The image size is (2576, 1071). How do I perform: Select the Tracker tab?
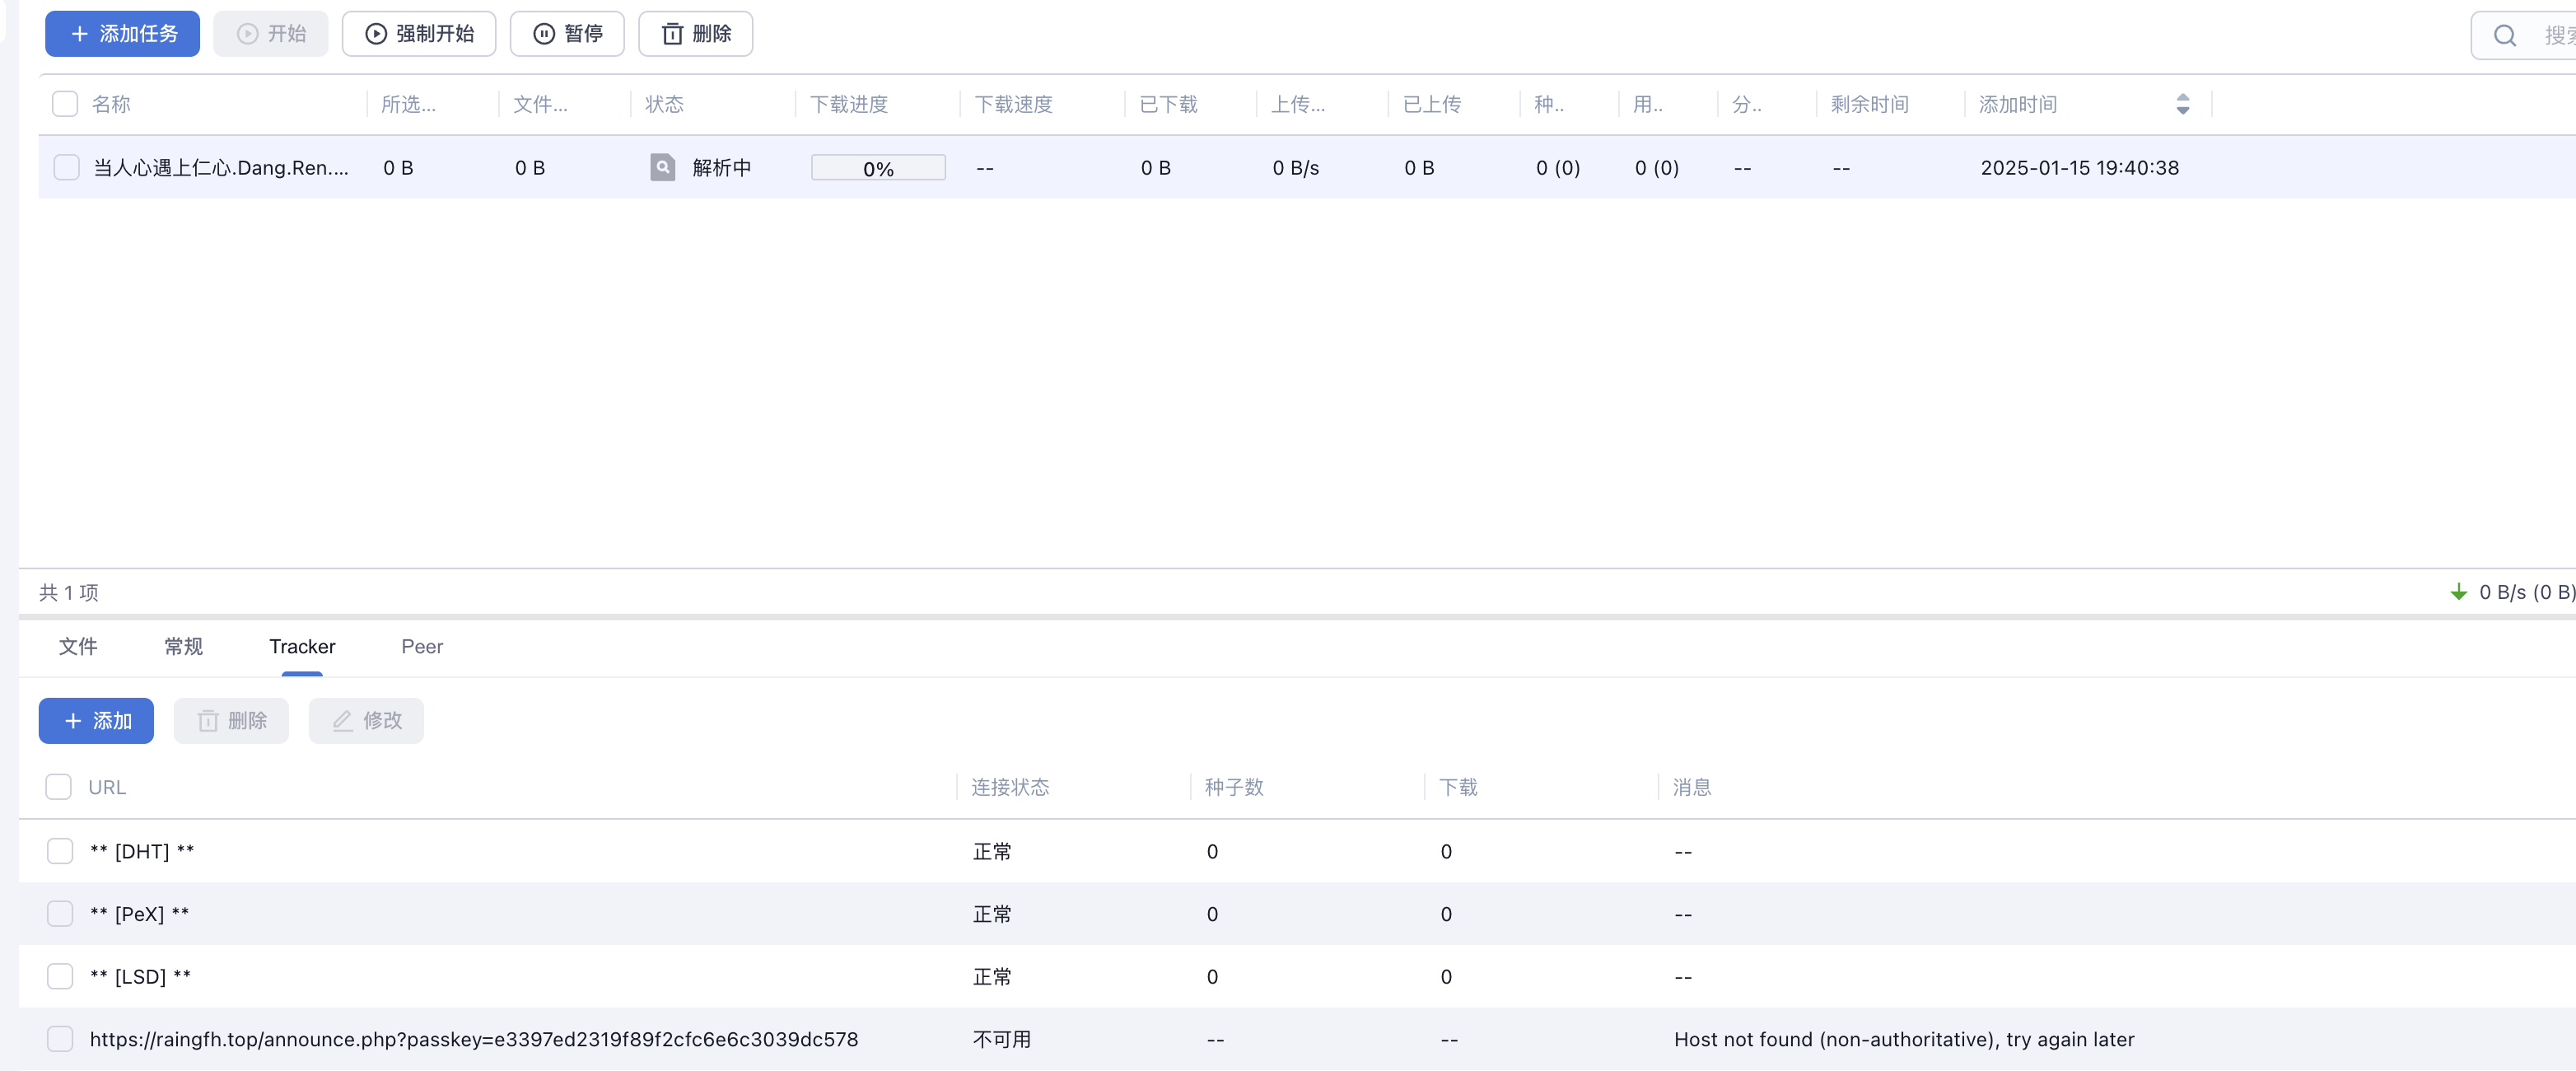click(302, 647)
